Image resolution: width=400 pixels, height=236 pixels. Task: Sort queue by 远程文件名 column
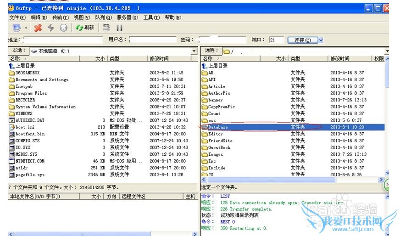tap(151, 197)
